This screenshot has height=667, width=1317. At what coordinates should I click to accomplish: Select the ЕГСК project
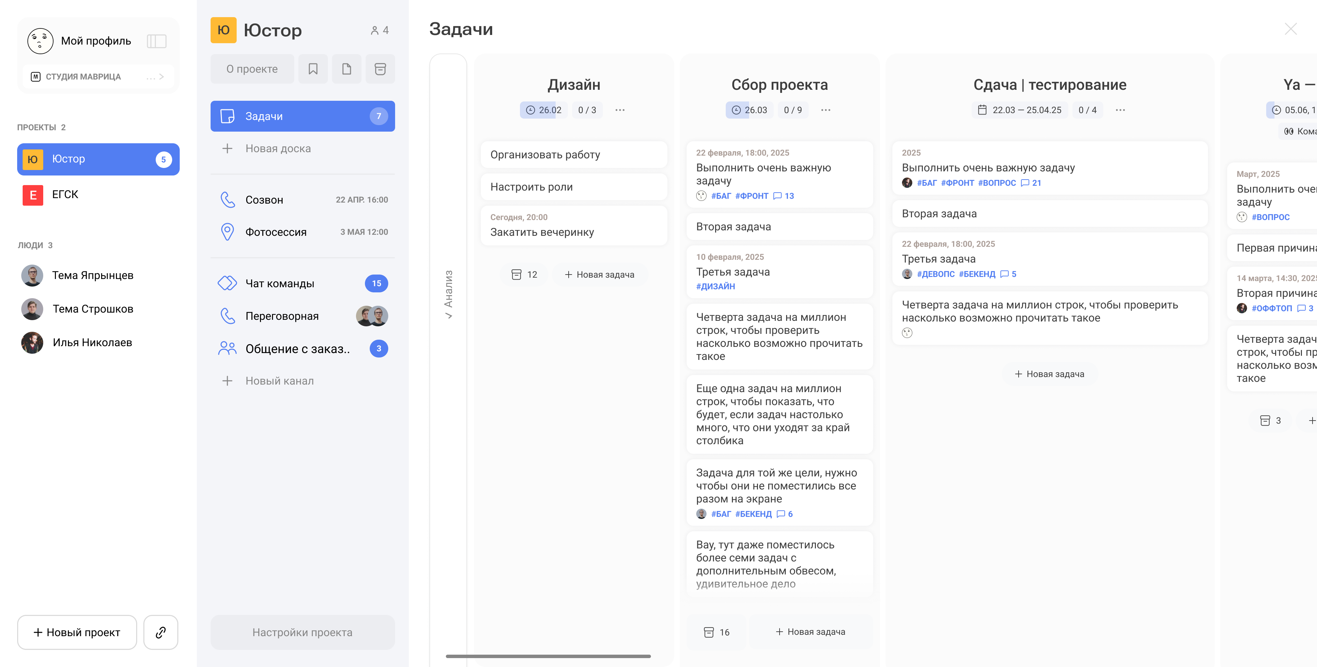pyautogui.click(x=66, y=195)
